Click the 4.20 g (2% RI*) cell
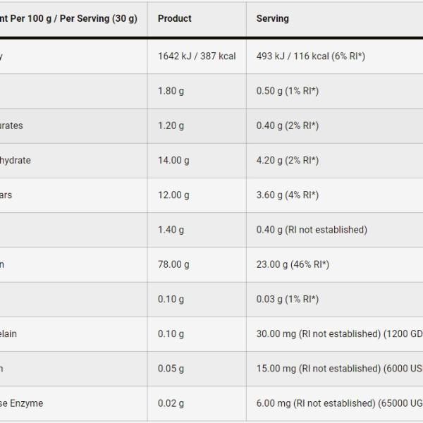The height and width of the screenshot is (423, 423). pyautogui.click(x=287, y=160)
